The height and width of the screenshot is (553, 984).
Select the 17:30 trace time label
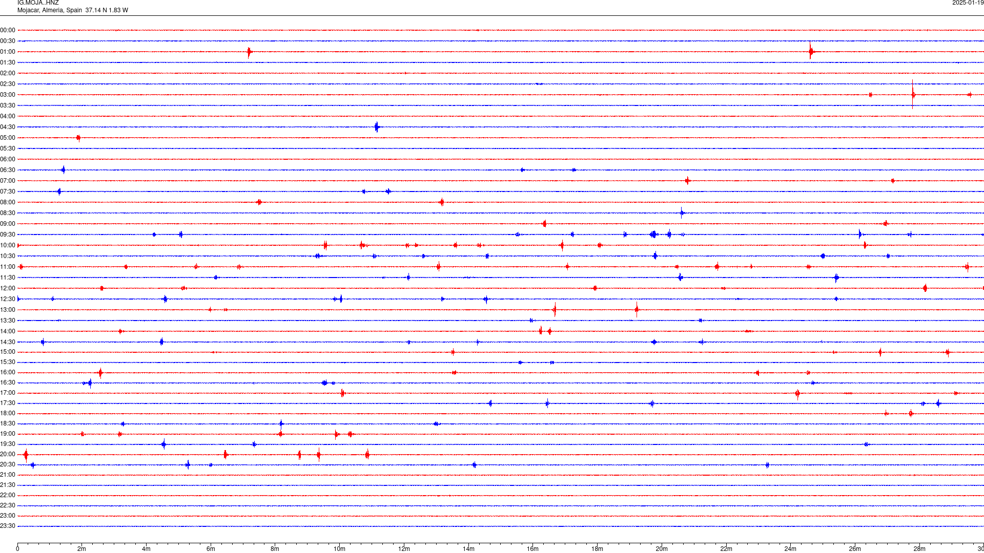[8, 403]
